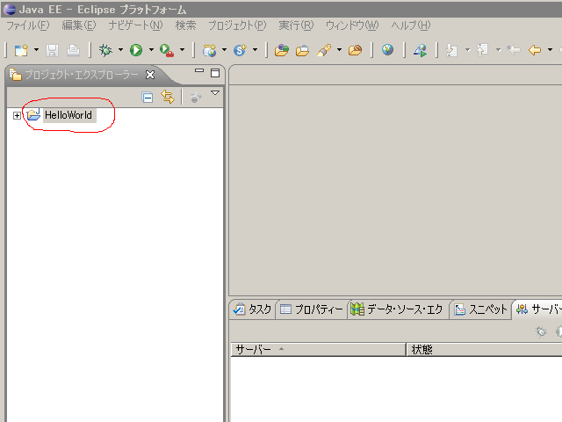
Task: Open the ナビゲート(N) menu
Action: (135, 25)
